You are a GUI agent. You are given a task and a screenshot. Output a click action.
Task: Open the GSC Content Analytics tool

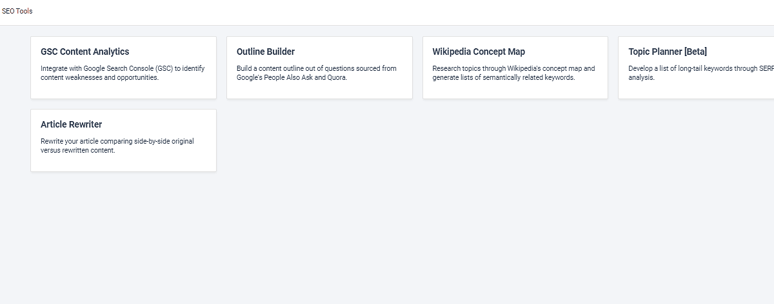[84, 52]
